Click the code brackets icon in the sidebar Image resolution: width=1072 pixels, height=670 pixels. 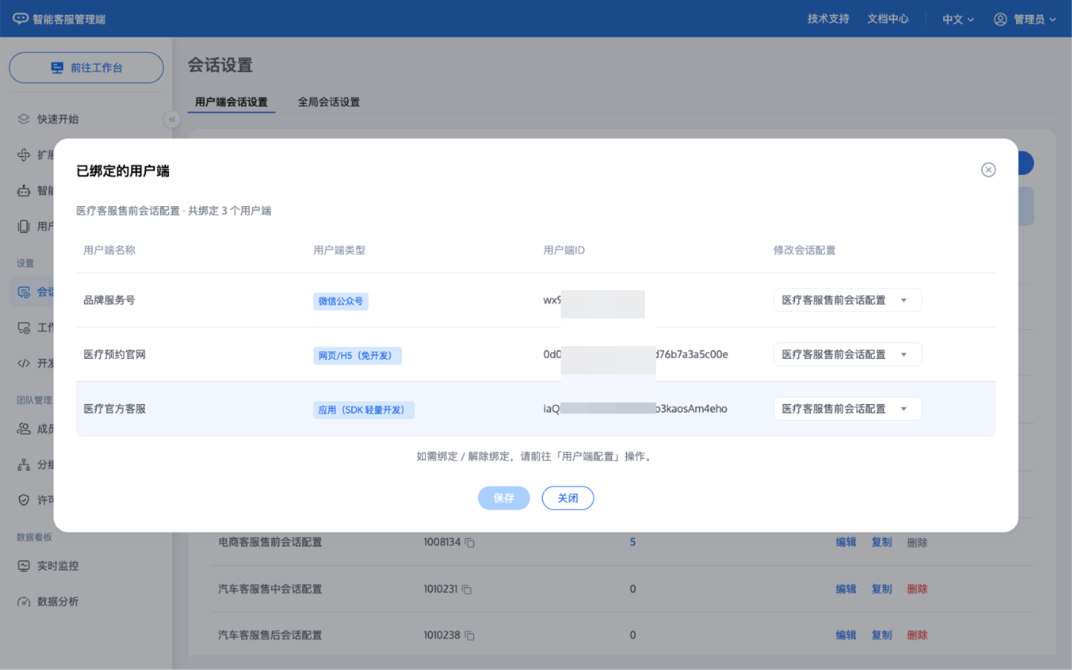point(24,363)
